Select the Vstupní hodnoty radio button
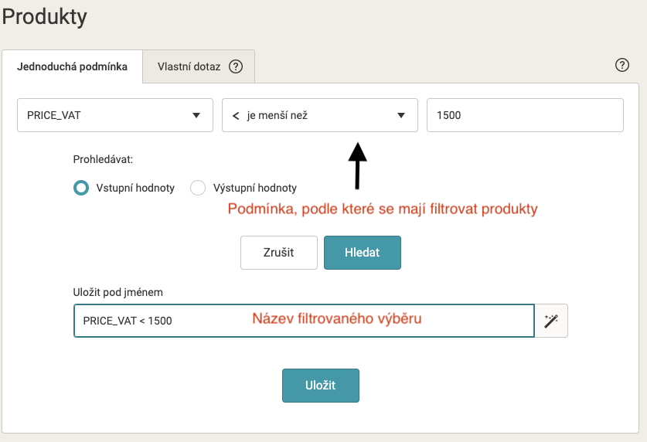Image resolution: width=647 pixels, height=442 pixels. [81, 188]
